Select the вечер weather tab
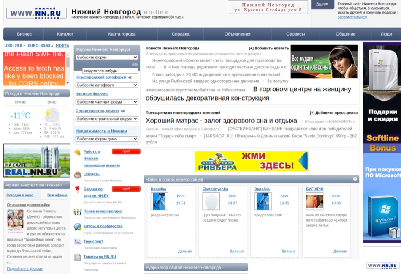This screenshot has width=401, height=274. click(51, 102)
